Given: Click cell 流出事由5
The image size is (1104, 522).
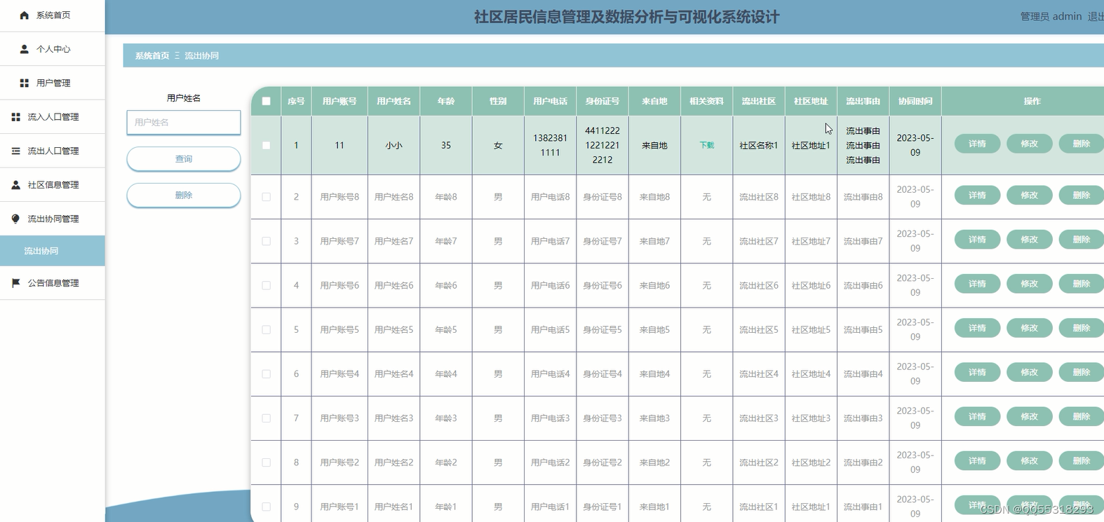Looking at the screenshot, I should [x=863, y=329].
